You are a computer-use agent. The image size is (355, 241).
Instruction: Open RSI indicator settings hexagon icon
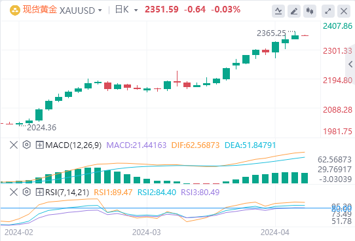[x=27, y=192]
